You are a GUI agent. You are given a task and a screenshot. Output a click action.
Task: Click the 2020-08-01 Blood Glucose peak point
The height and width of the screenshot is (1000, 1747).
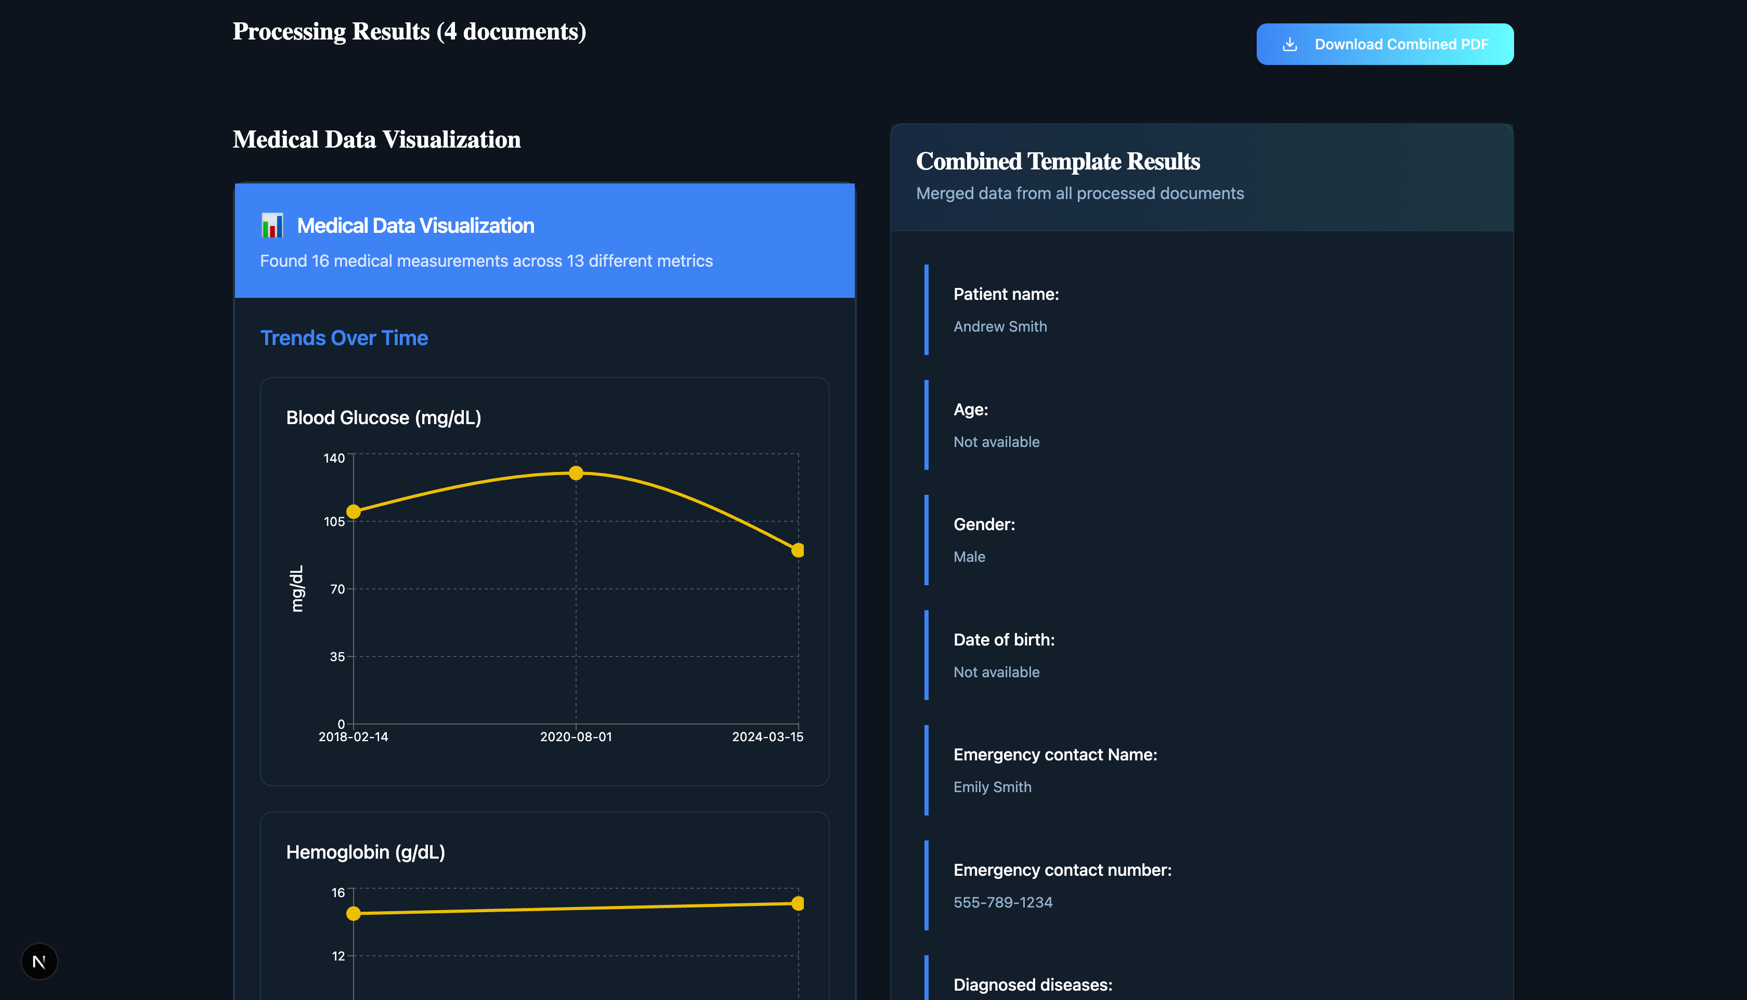tap(576, 472)
